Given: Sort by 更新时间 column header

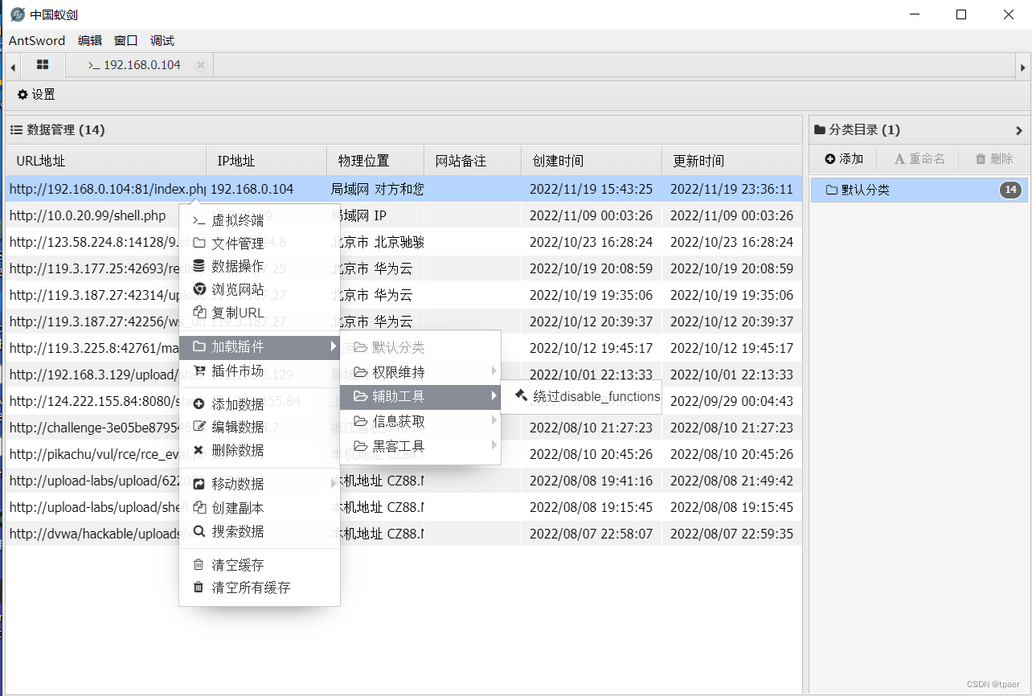Looking at the screenshot, I should [x=732, y=161].
